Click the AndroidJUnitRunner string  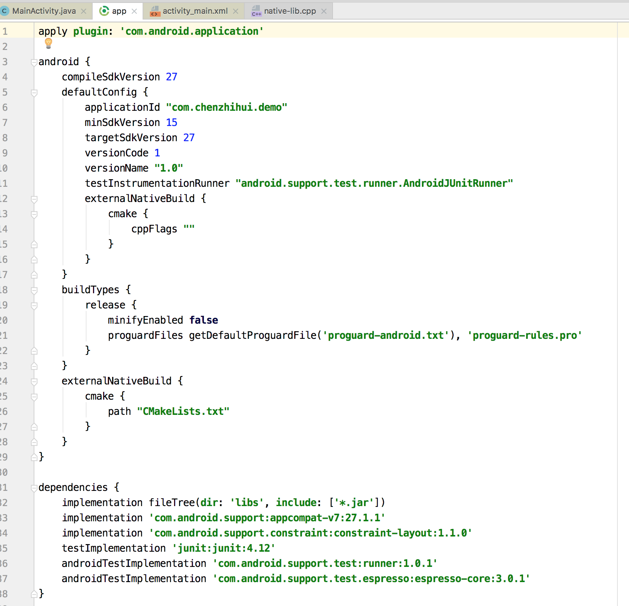(x=374, y=183)
